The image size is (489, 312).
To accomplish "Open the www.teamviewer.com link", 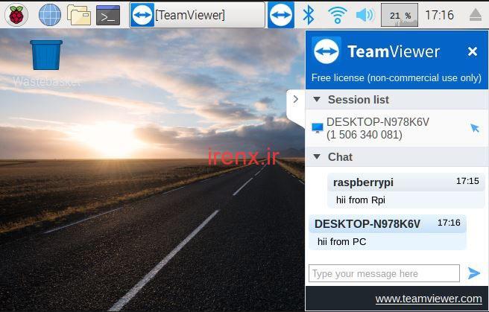I will tap(428, 299).
